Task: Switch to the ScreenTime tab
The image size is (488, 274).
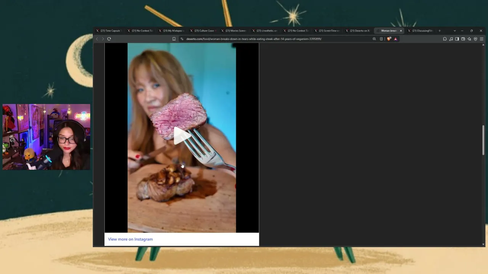Action: click(327, 31)
